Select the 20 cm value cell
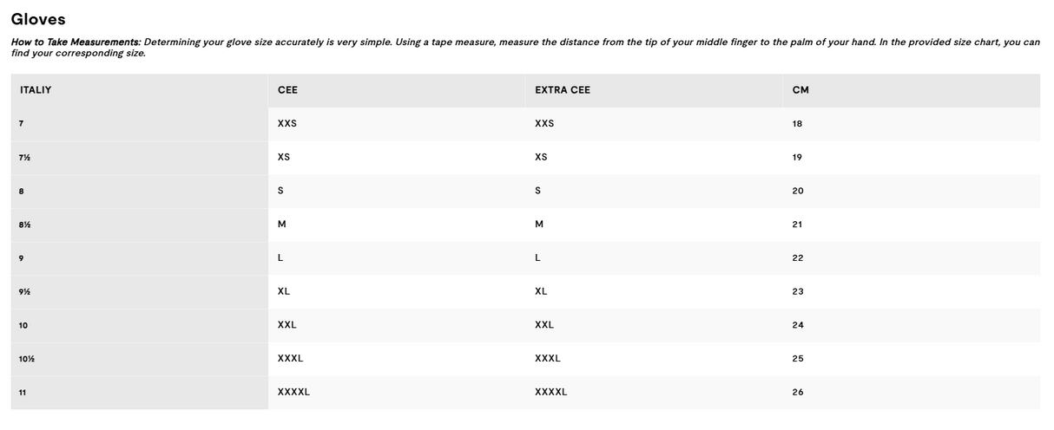Viewport: 1054px width, 430px height. 798,191
